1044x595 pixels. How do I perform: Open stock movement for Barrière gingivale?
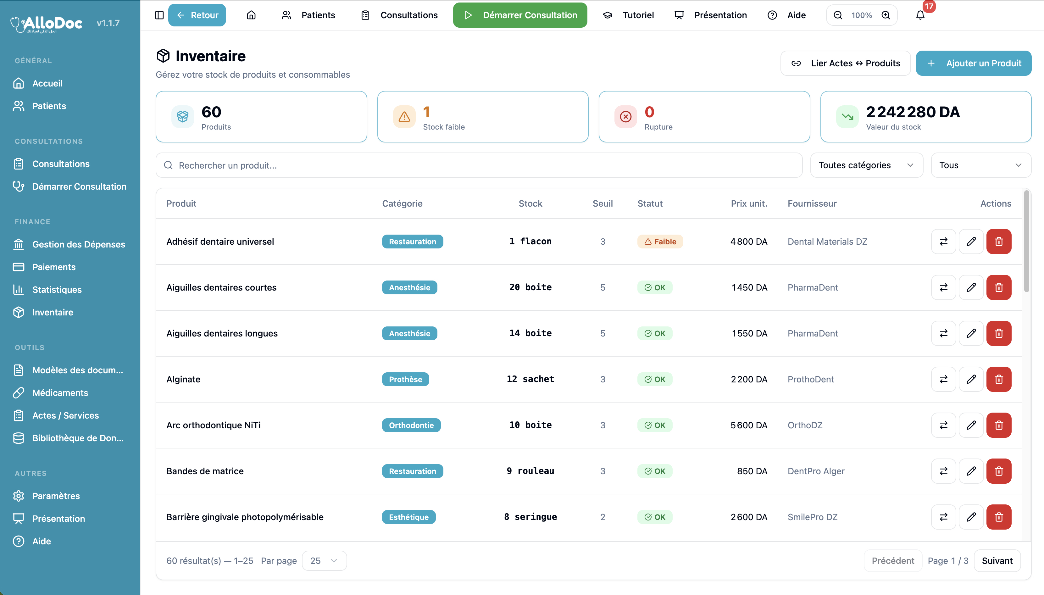[x=943, y=517]
